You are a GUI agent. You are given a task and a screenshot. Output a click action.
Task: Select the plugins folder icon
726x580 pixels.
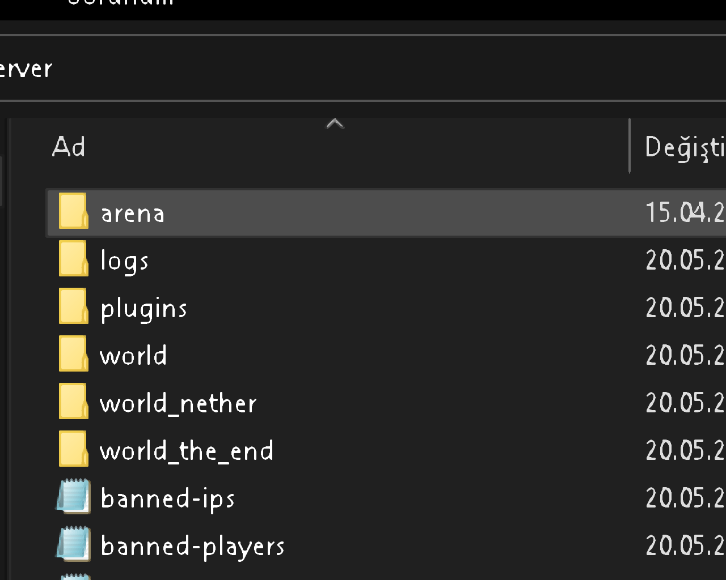pyautogui.click(x=74, y=306)
